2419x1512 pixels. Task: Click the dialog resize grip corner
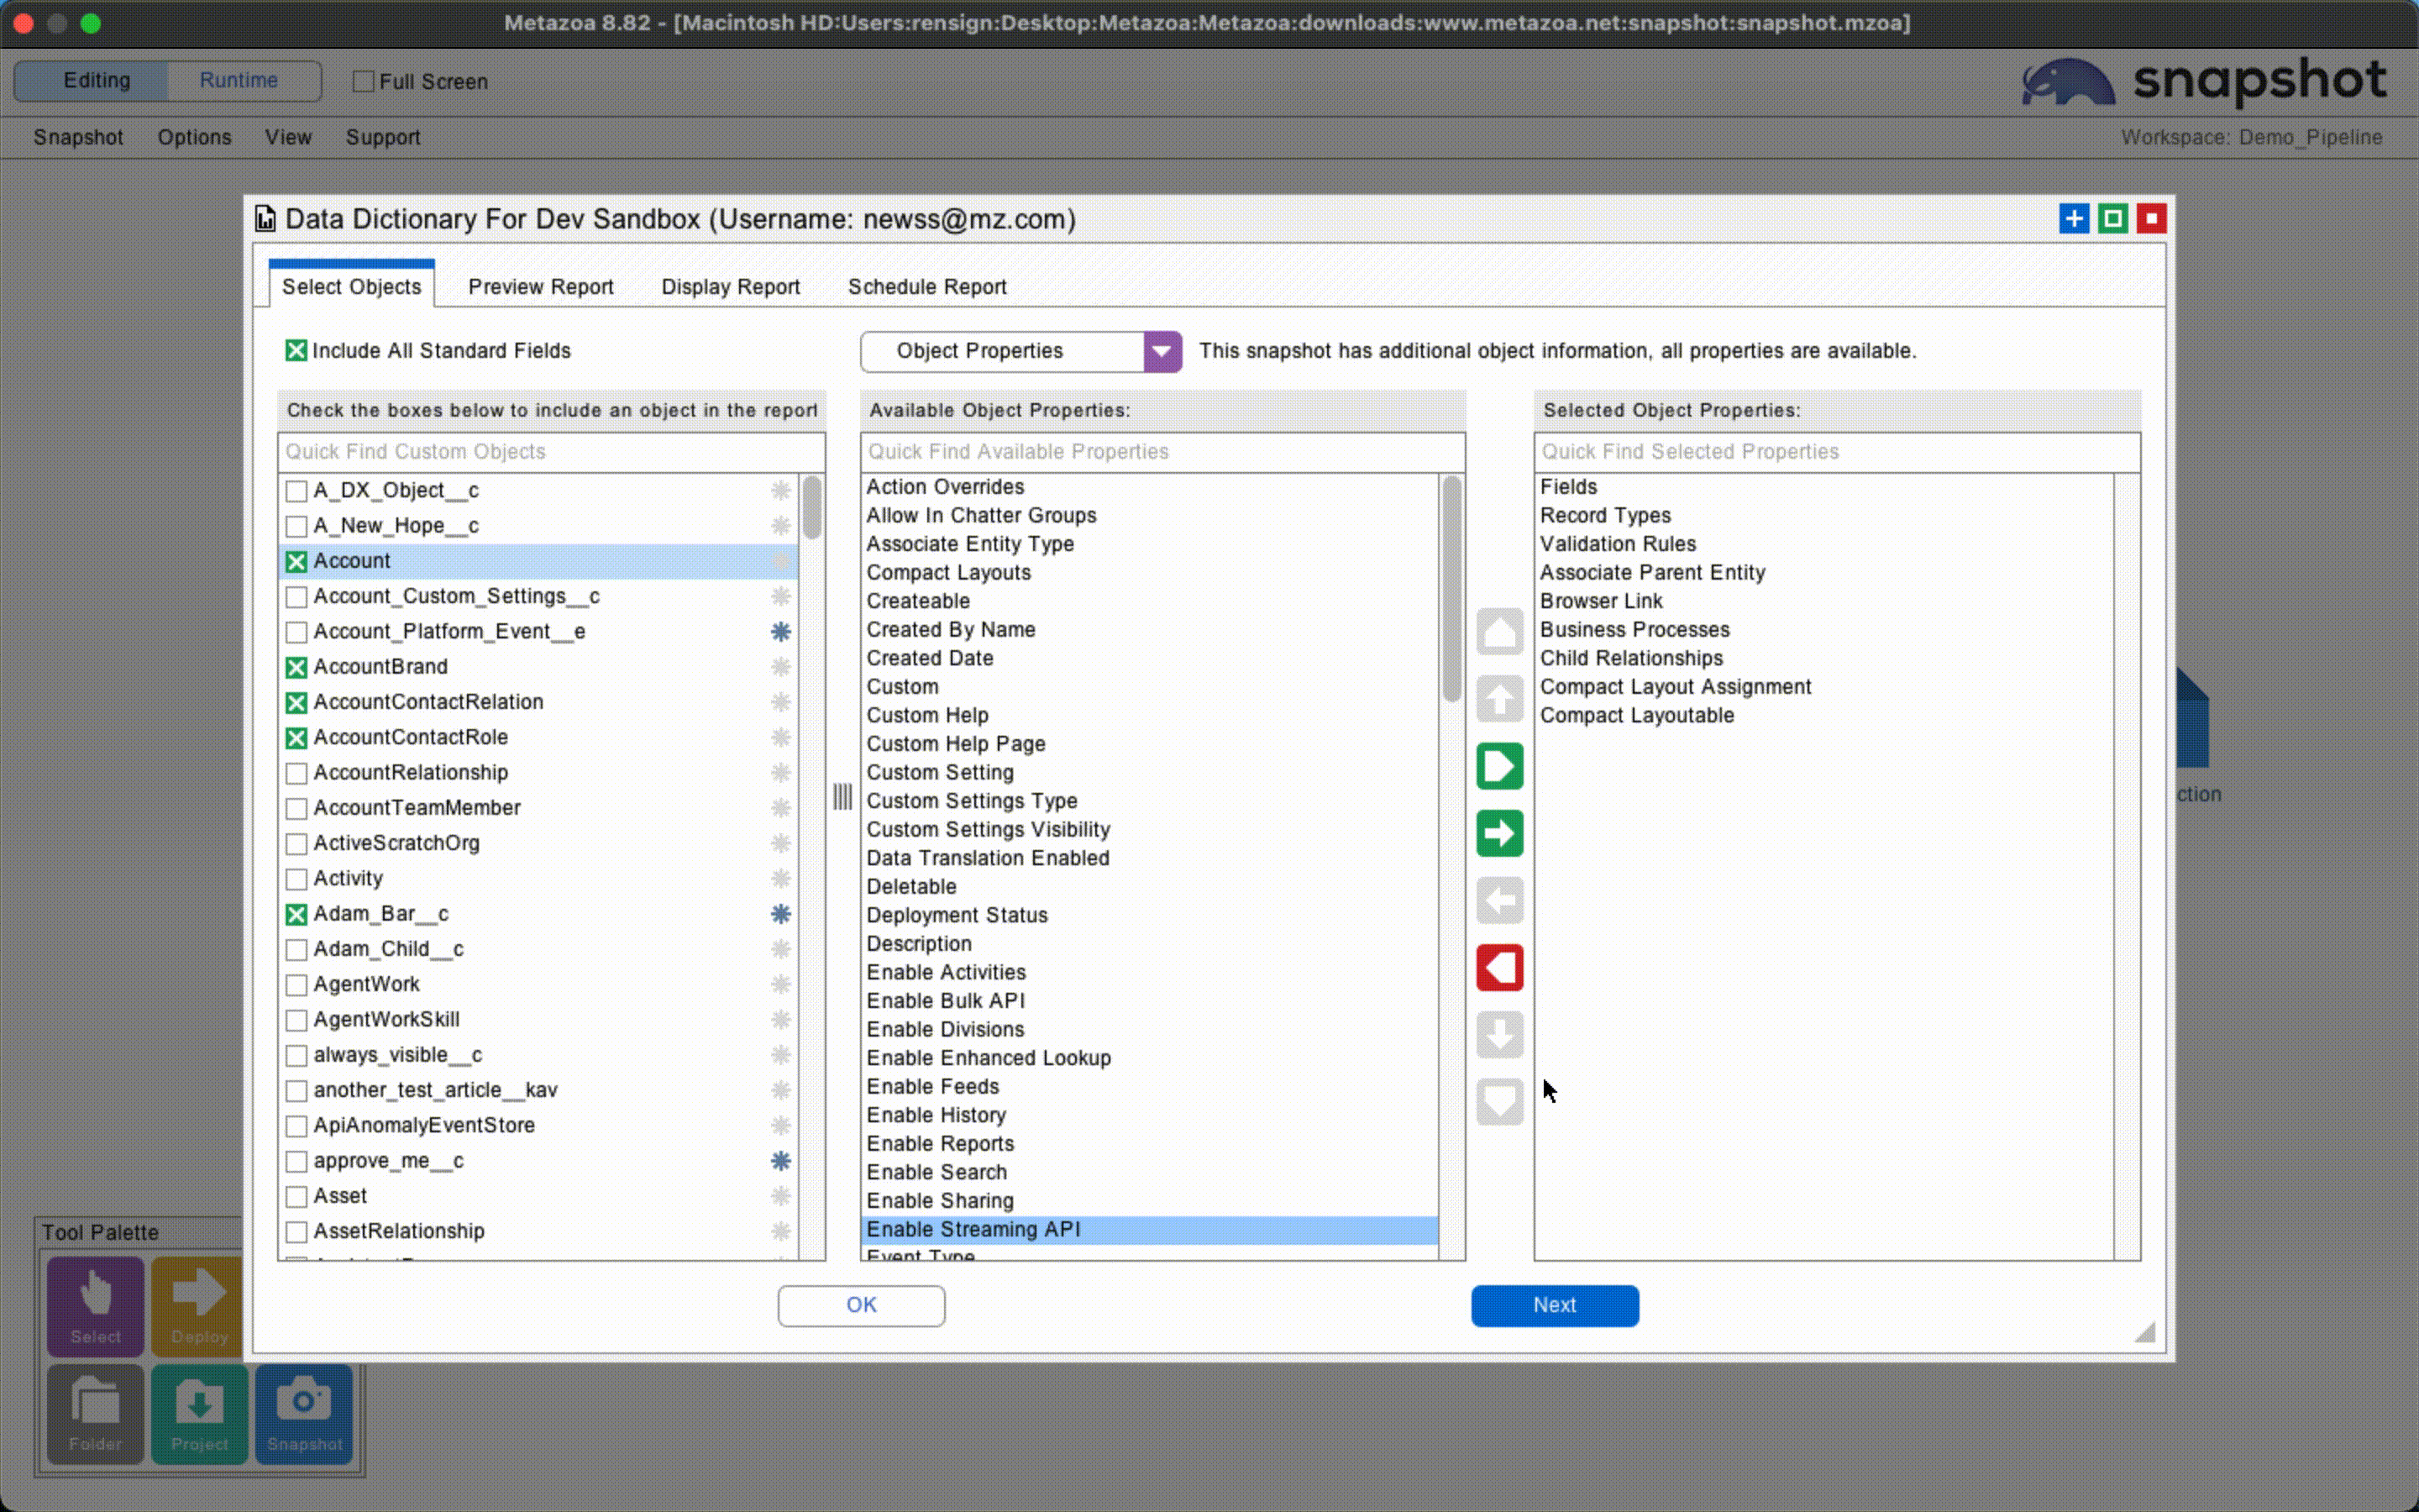(x=2144, y=1331)
